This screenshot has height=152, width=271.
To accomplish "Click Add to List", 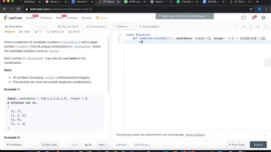I will 55,32.
